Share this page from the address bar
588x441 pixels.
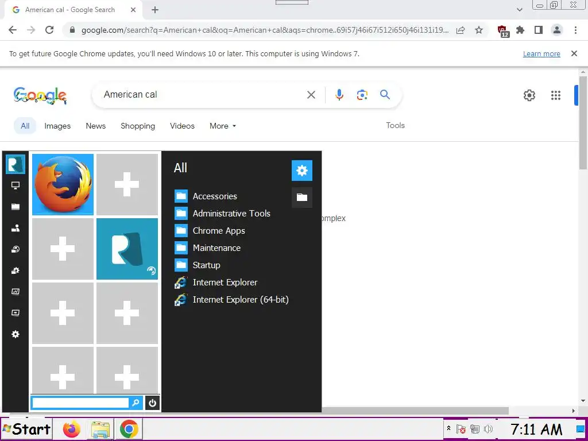click(x=461, y=30)
